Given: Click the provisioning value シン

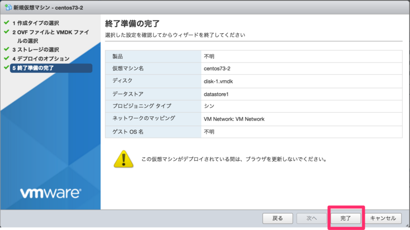Looking at the screenshot, I should [209, 106].
